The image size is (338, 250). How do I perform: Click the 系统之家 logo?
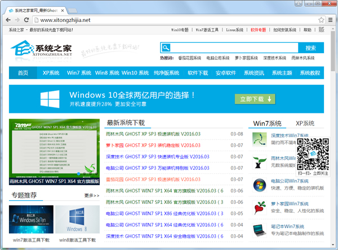click(41, 49)
